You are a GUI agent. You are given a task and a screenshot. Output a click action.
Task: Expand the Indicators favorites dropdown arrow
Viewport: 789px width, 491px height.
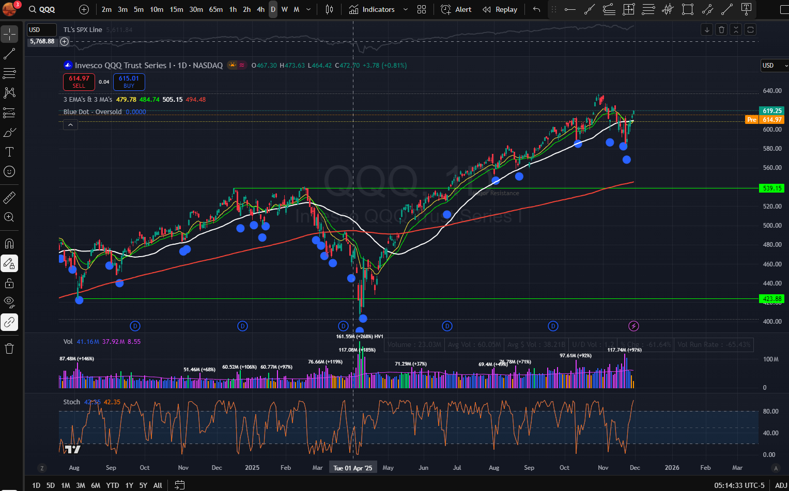click(406, 9)
